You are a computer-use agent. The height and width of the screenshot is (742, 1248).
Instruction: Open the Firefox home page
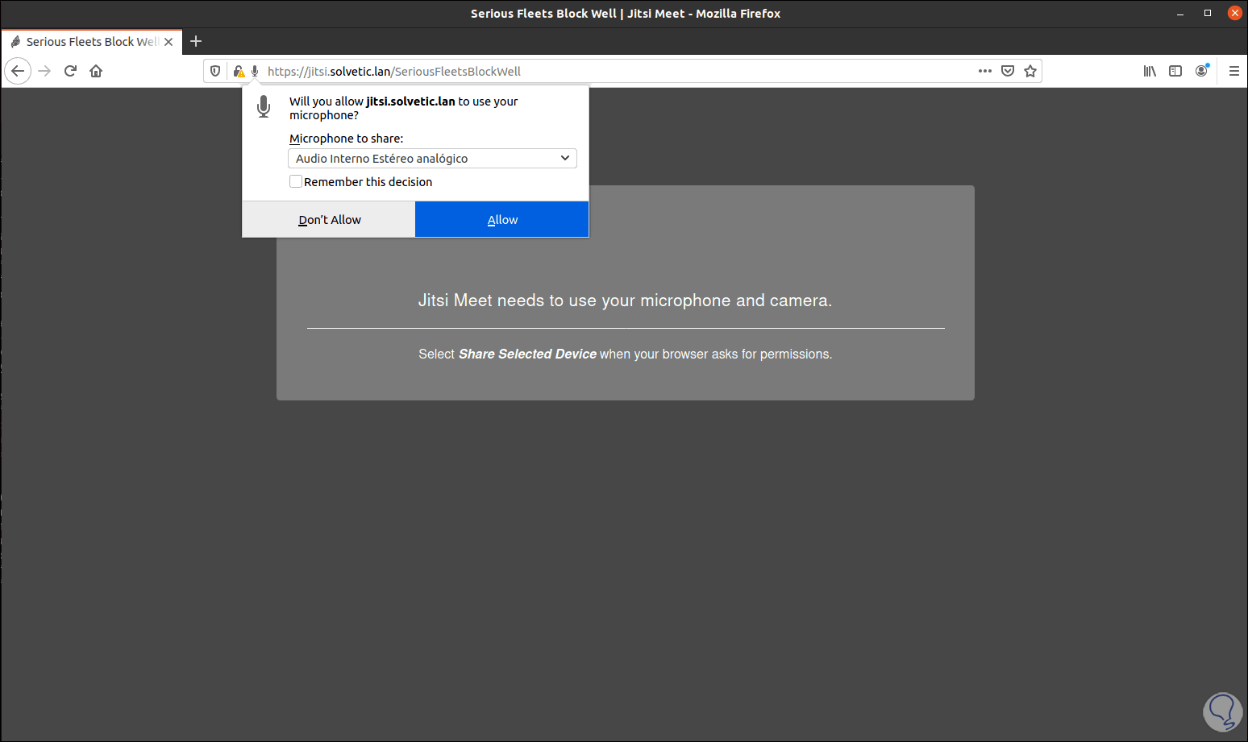(x=96, y=71)
